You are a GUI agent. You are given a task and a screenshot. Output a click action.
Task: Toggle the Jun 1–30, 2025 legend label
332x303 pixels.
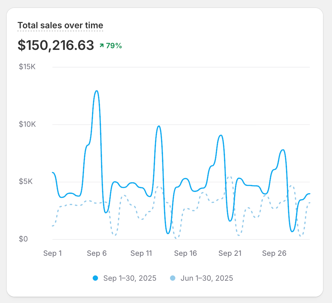pos(206,278)
